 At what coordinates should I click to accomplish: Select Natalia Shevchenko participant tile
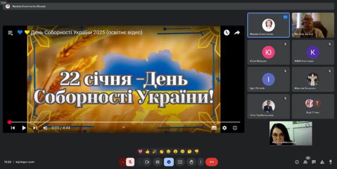(269, 25)
